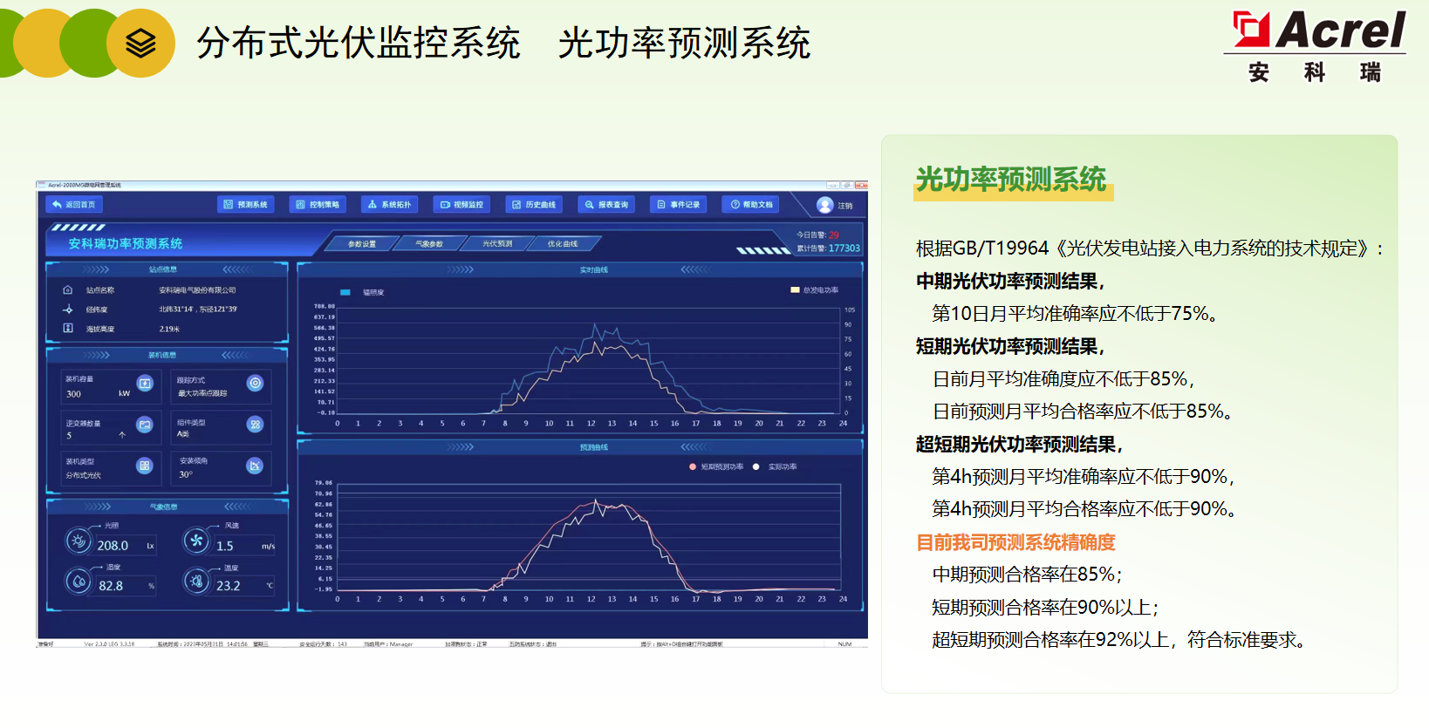Image resolution: width=1429 pixels, height=728 pixels.
Task: Click the 23.2 temperature reading
Action: 229,586
